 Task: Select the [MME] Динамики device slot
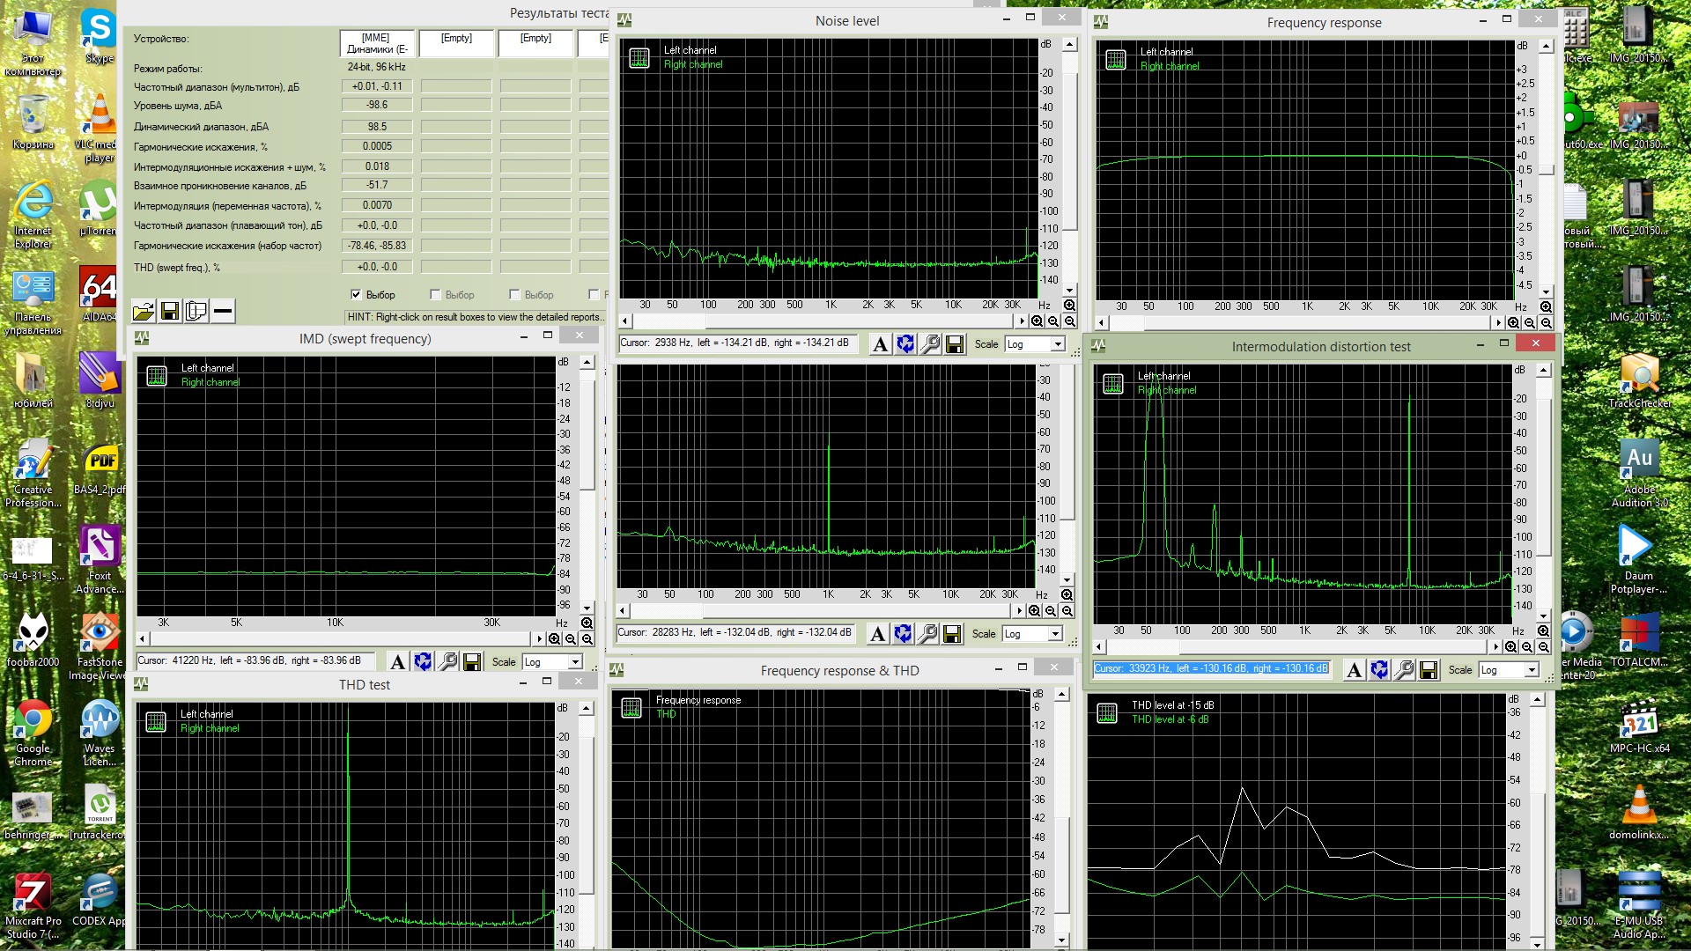coord(377,43)
